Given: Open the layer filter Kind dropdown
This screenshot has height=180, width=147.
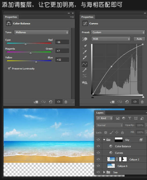Looking at the screenshot, I should click(x=104, y=118).
